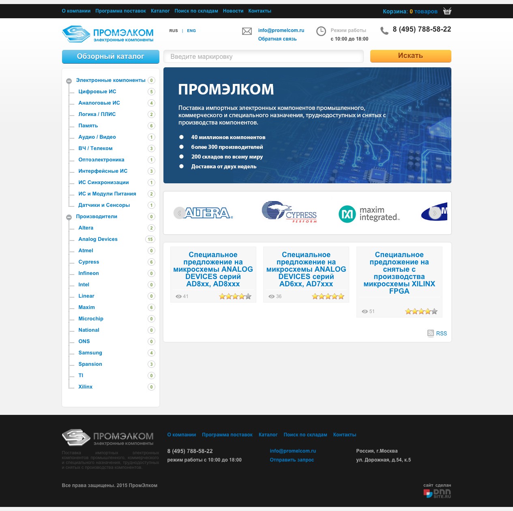Screen dimensions: 513x511
Task: Select ИС и Модули Питания category
Action: (x=107, y=194)
